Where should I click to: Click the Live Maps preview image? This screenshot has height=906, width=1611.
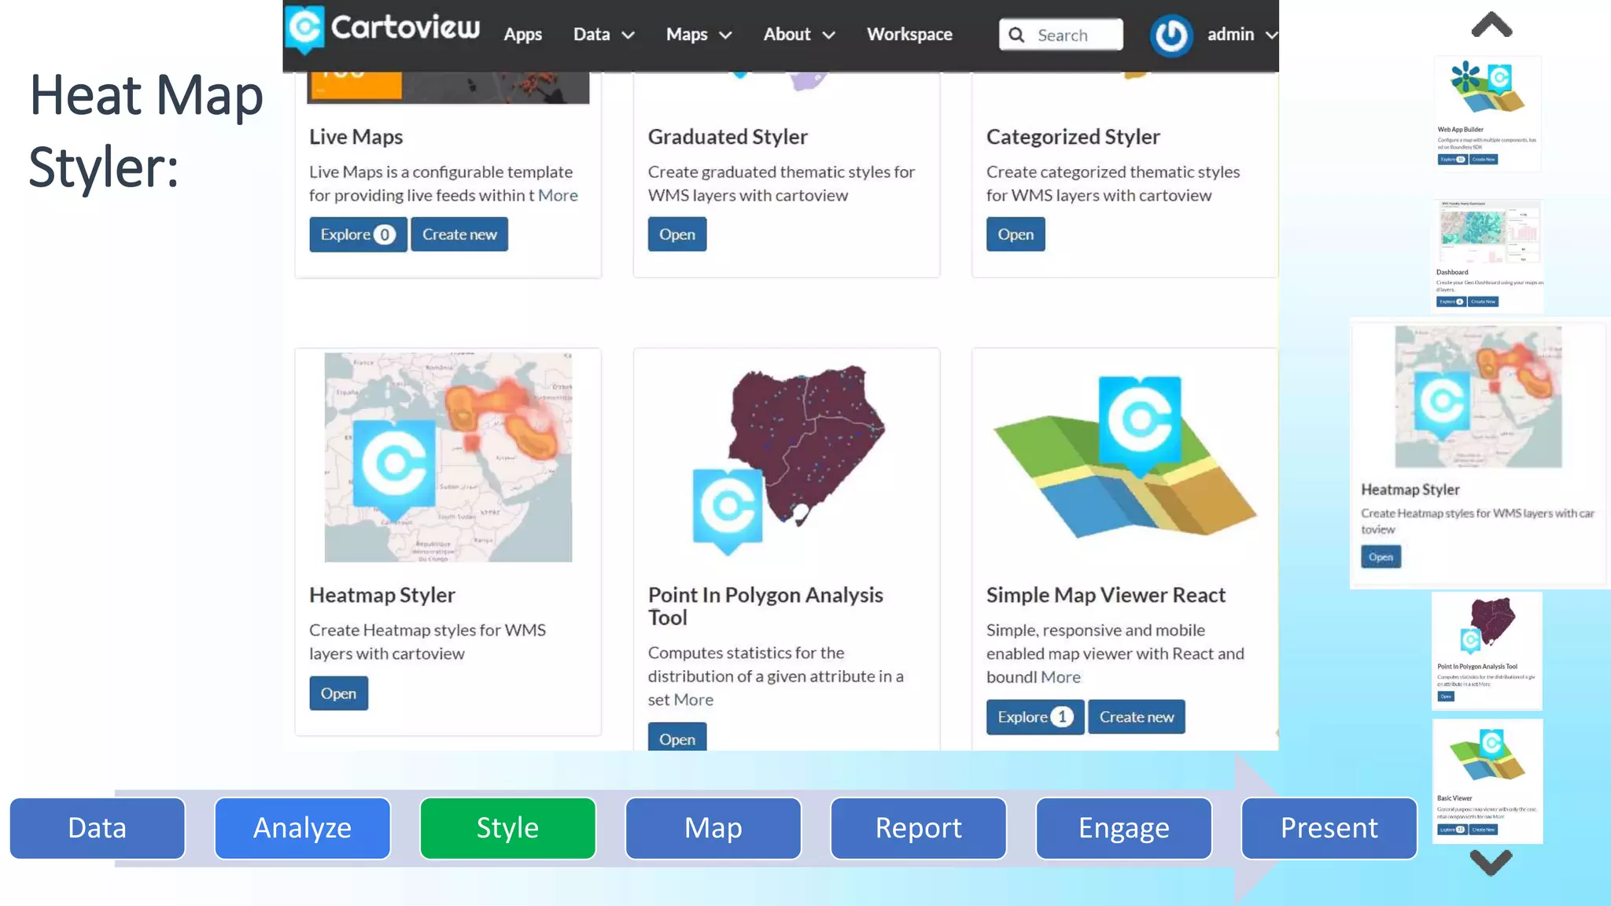pos(448,87)
